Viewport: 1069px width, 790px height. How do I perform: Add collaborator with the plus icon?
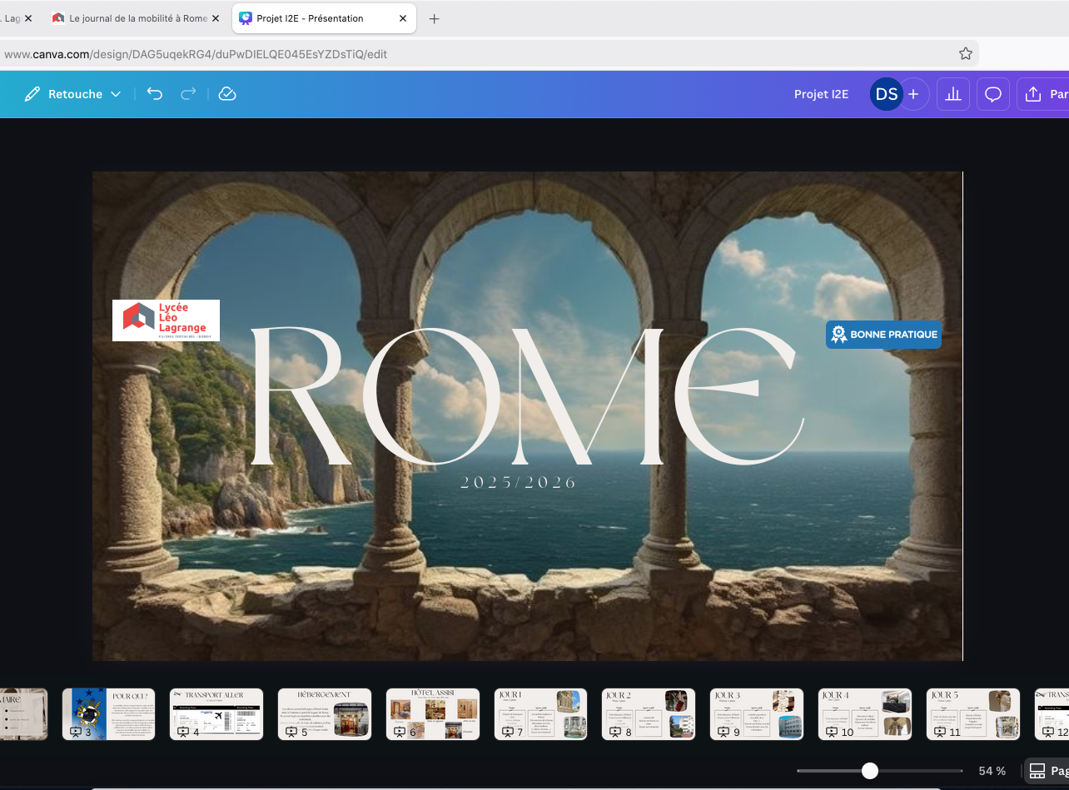tap(913, 94)
